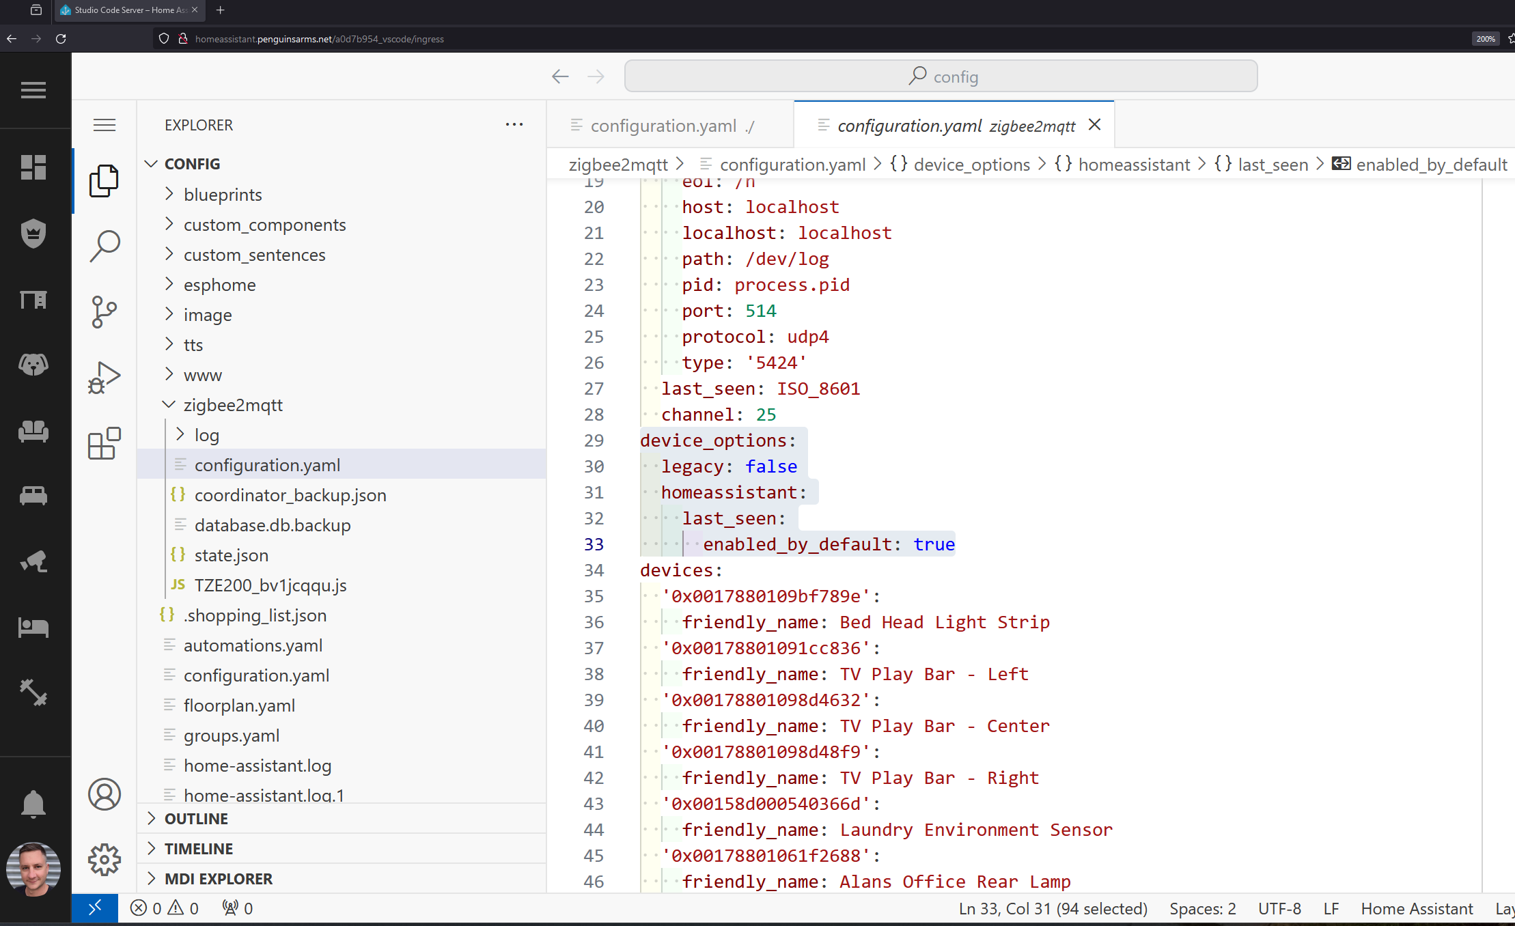Change the Spaces: 2 indentation setting

pyautogui.click(x=1202, y=908)
